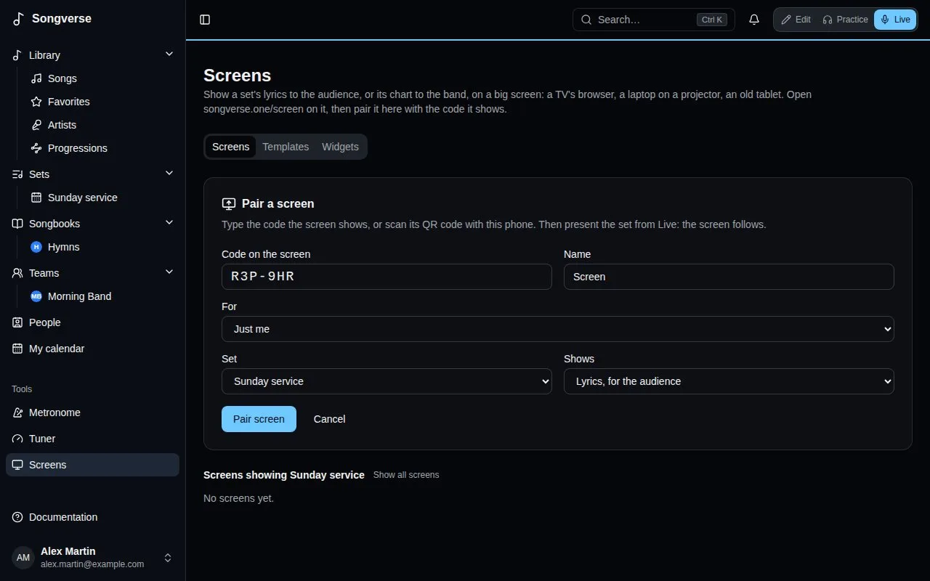Screen dimensions: 930x581
Task: Open the Shows dropdown
Action: [x=729, y=381]
